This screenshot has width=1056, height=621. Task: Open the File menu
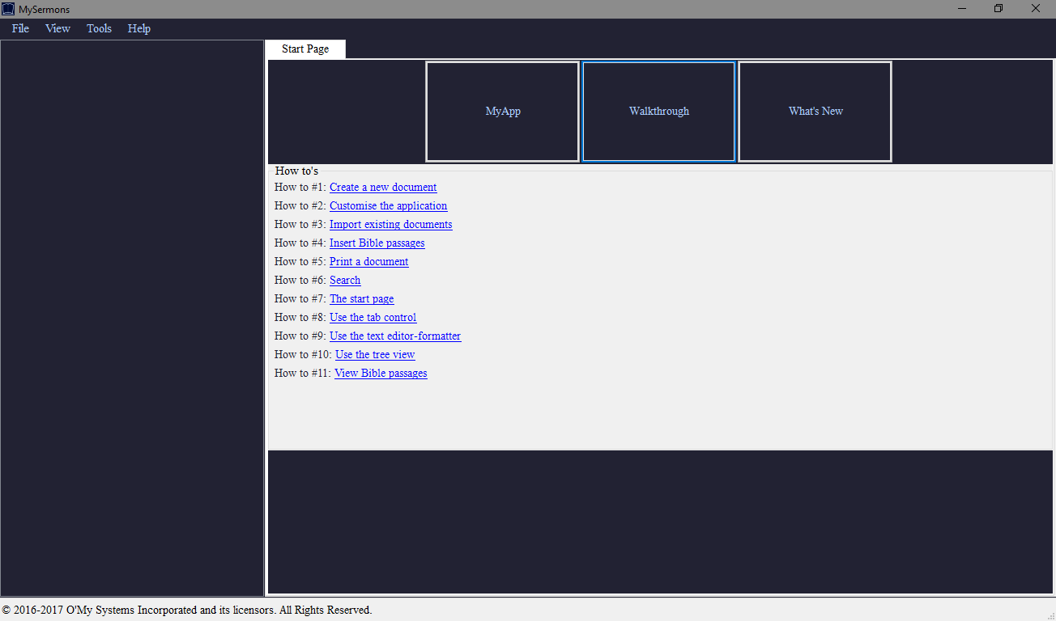tap(20, 28)
